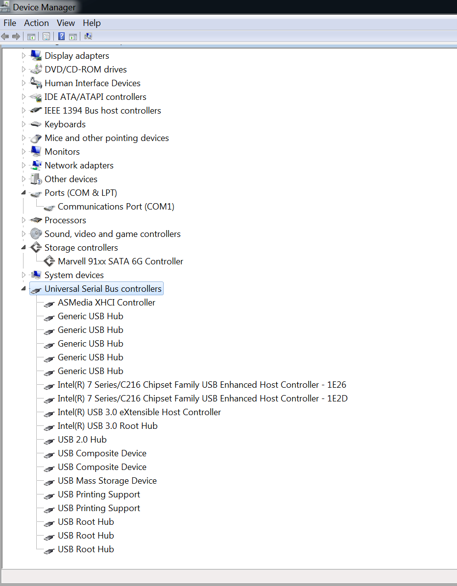Click the Processors chip icon
457x586 pixels.
click(x=36, y=220)
